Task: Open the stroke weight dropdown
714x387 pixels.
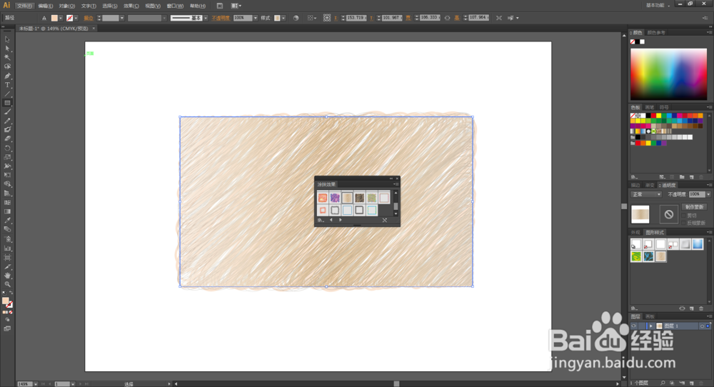Action: click(x=122, y=19)
